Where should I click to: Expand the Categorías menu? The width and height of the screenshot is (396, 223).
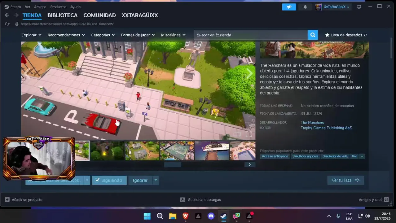(x=103, y=35)
